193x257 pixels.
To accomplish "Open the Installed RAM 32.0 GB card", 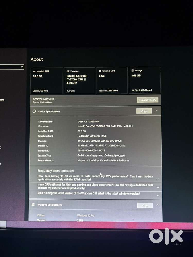I will point(47,81).
